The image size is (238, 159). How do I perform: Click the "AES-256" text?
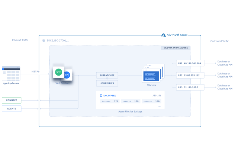[x=157, y=96]
